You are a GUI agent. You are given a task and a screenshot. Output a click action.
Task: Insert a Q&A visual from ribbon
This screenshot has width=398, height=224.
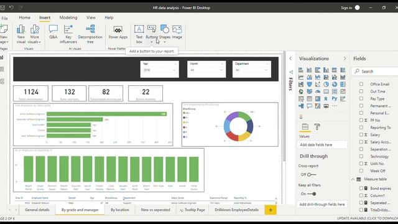53,32
